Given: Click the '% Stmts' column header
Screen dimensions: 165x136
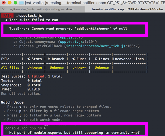Looking at the screenshot, I should 35,59.
